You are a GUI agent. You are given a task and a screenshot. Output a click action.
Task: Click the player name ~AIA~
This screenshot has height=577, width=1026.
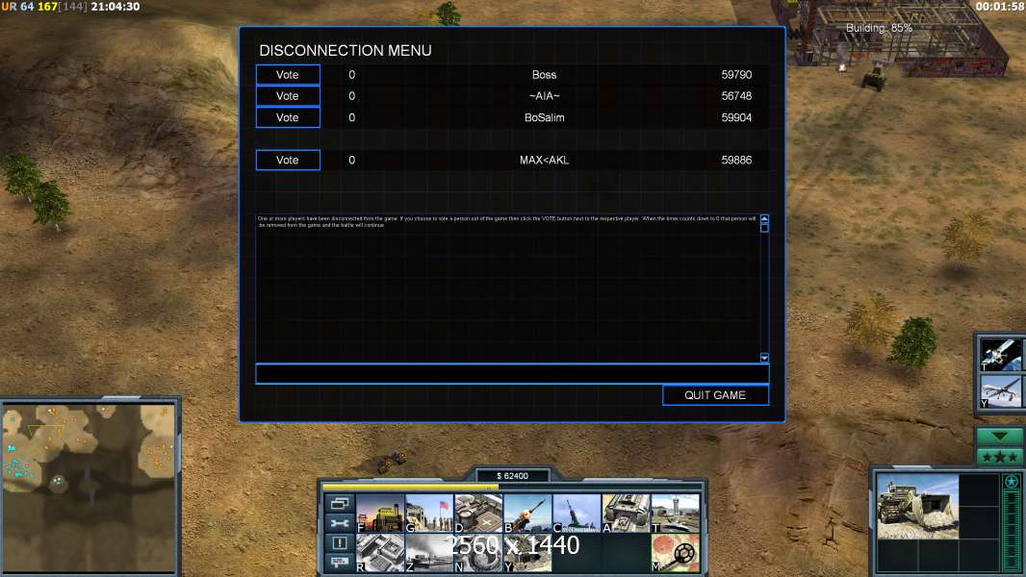[545, 96]
